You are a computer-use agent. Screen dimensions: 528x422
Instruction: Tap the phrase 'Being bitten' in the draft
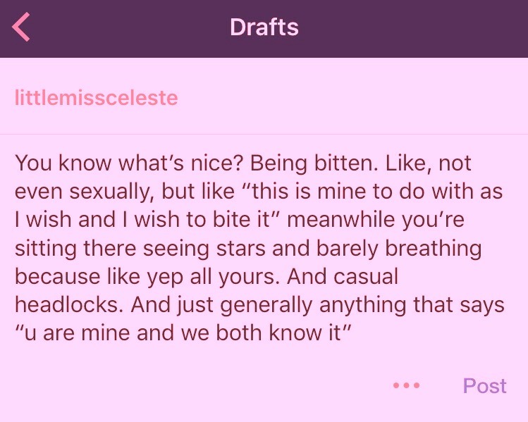tap(312, 163)
